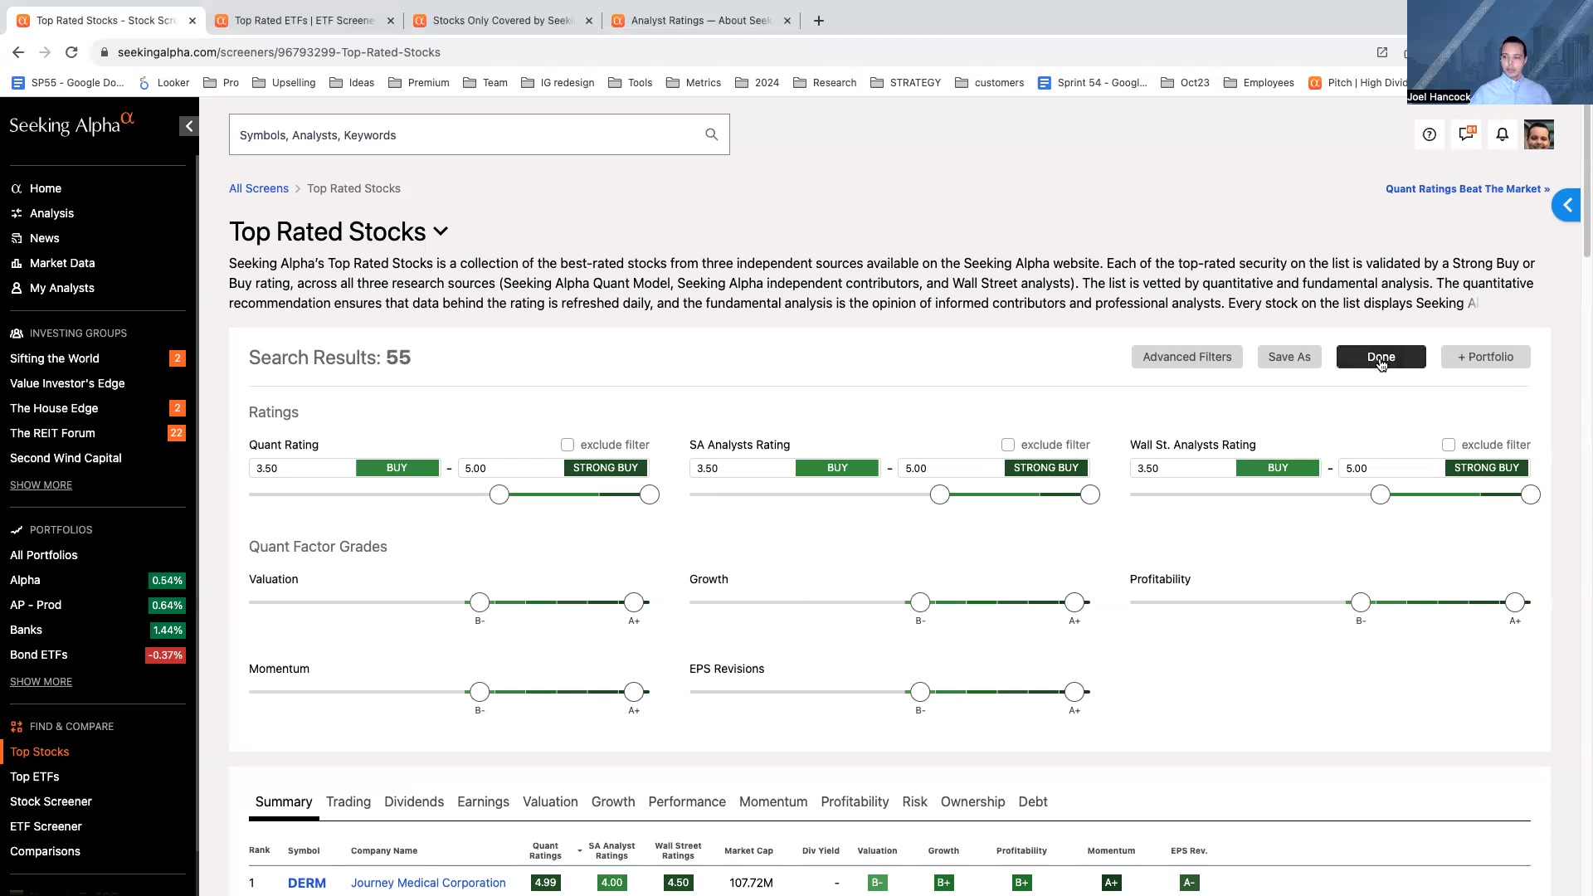Toggle Wall St. Analysts exclude filter
This screenshot has height=896, width=1593.
click(1449, 446)
